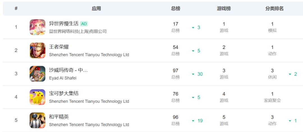Screen dimensions: 303x132
Task: Click the green down arrow next to 30
Action: click(x=193, y=74)
